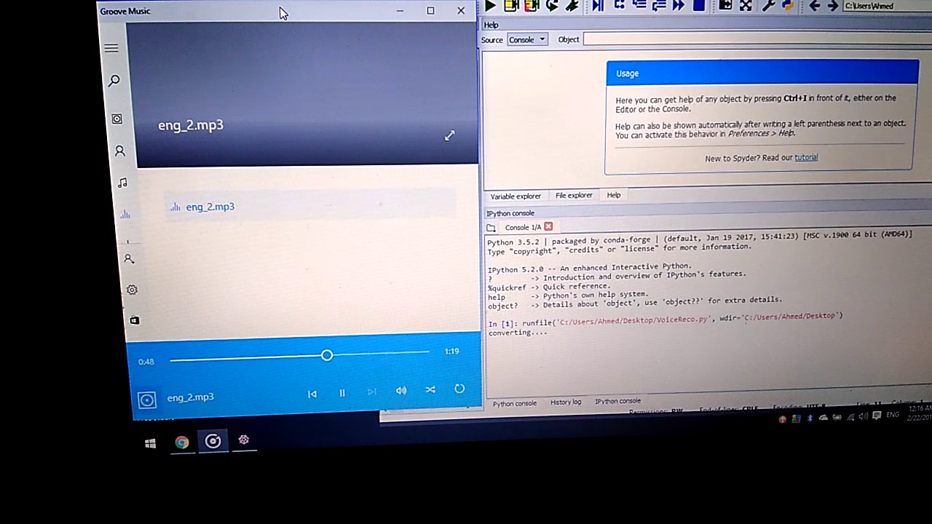The width and height of the screenshot is (932, 524).
Task: Open Groove Music settings gear
Action: pos(132,290)
